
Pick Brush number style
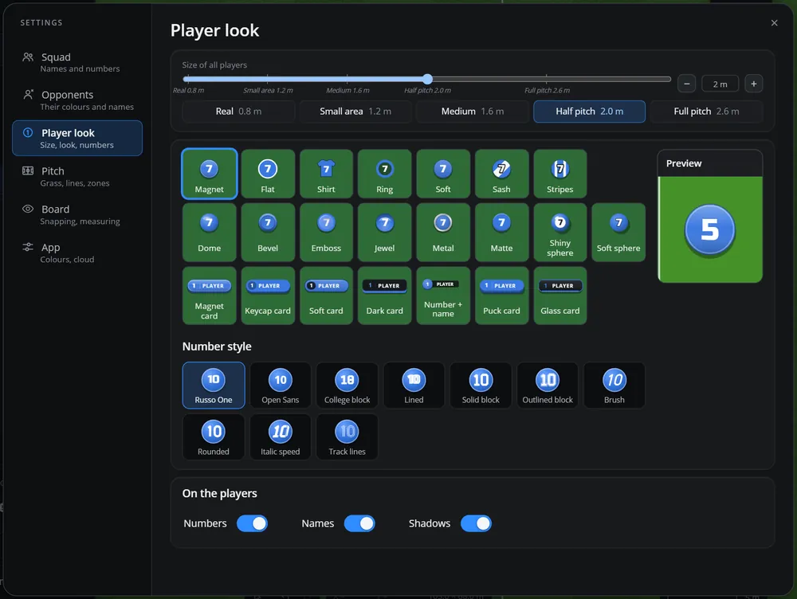[x=614, y=385]
